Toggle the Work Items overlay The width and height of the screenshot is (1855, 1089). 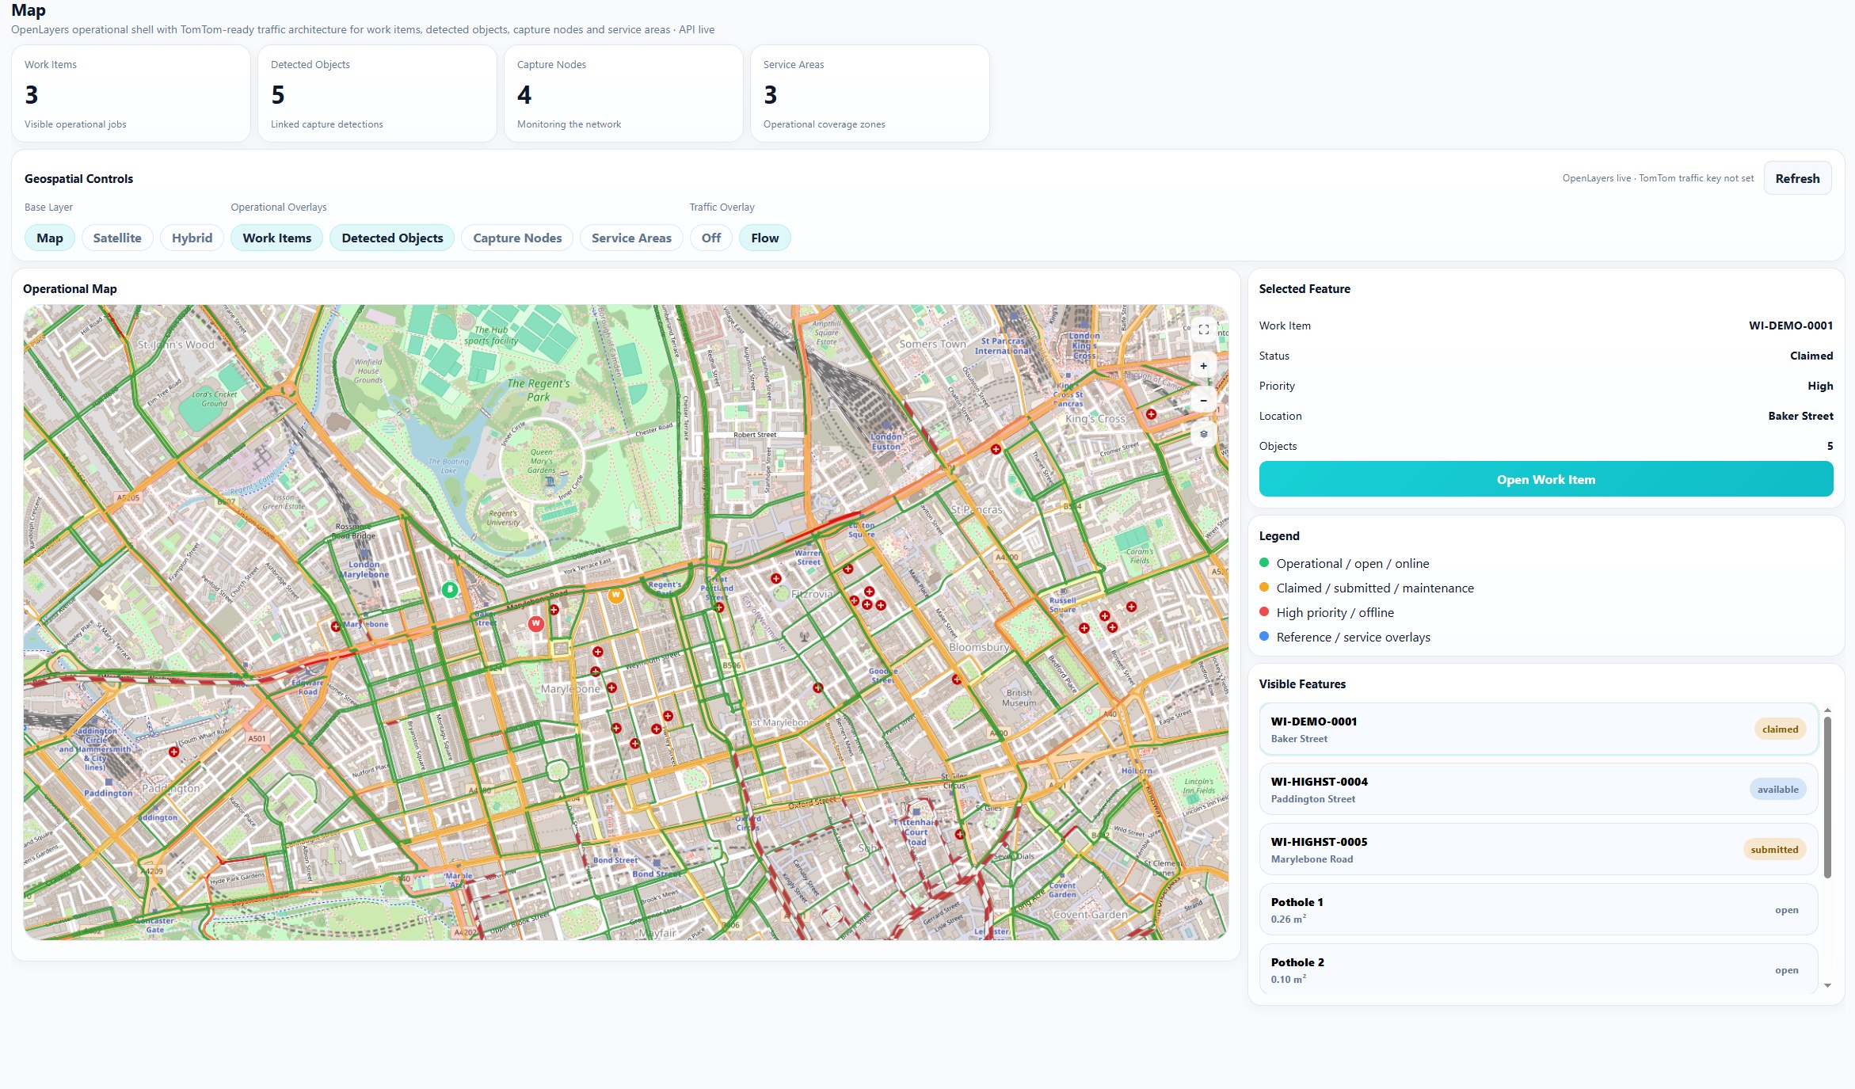277,238
